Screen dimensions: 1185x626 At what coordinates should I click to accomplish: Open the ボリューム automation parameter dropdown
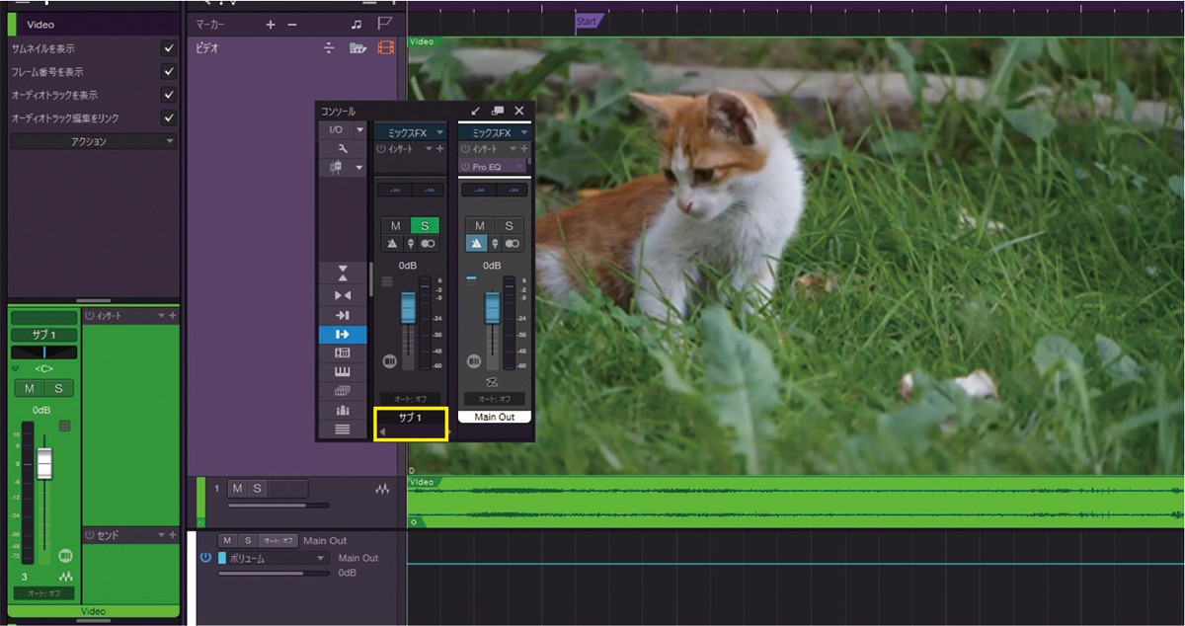273,558
